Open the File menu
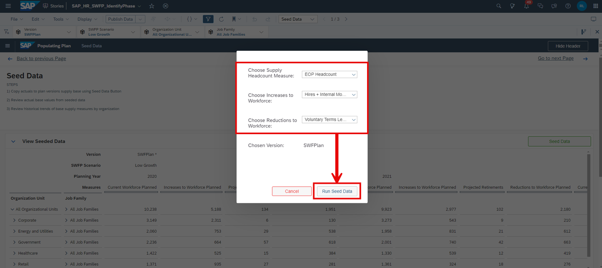 click(x=17, y=19)
